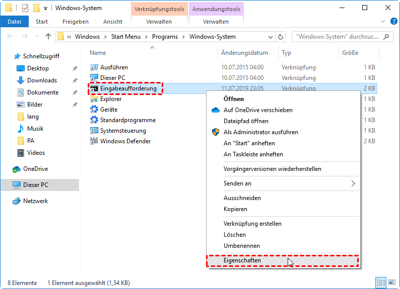Click the Geräte gear icon
This screenshot has height=289, width=400.
[x=94, y=110]
